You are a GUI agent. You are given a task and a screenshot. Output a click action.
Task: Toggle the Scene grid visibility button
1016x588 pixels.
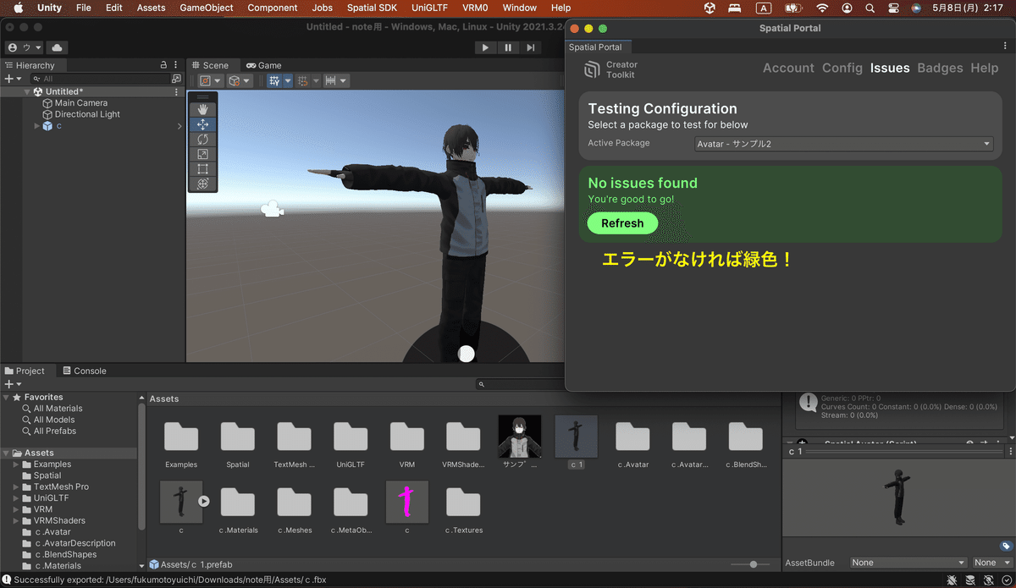point(274,80)
